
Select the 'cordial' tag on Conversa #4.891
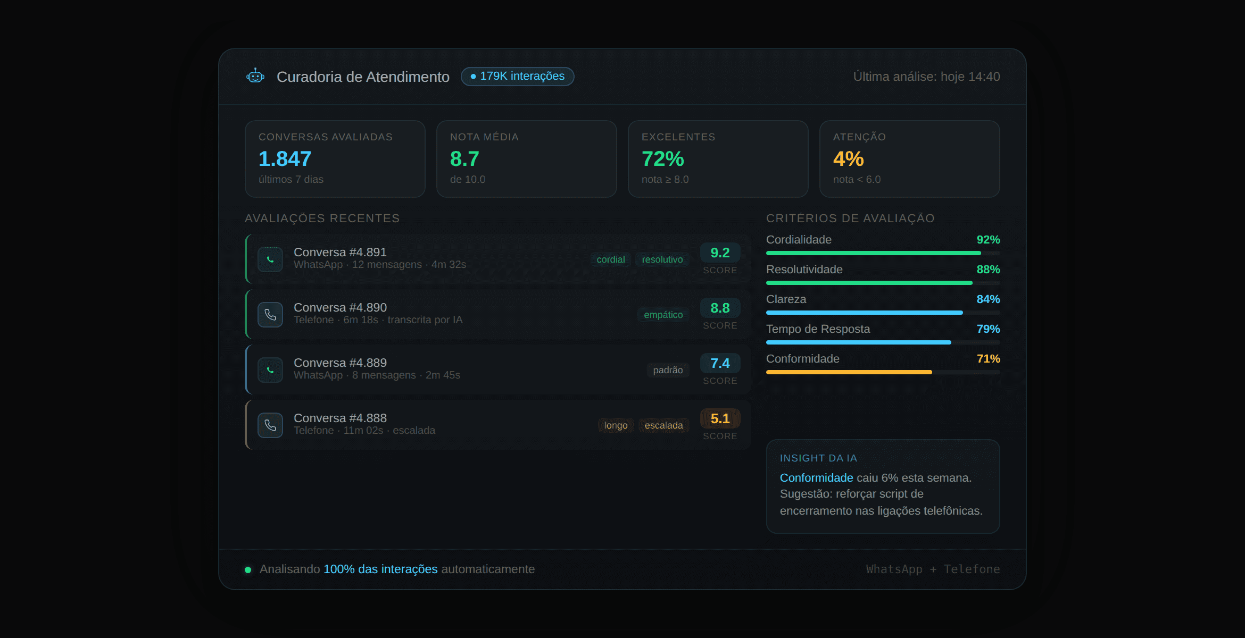point(610,259)
